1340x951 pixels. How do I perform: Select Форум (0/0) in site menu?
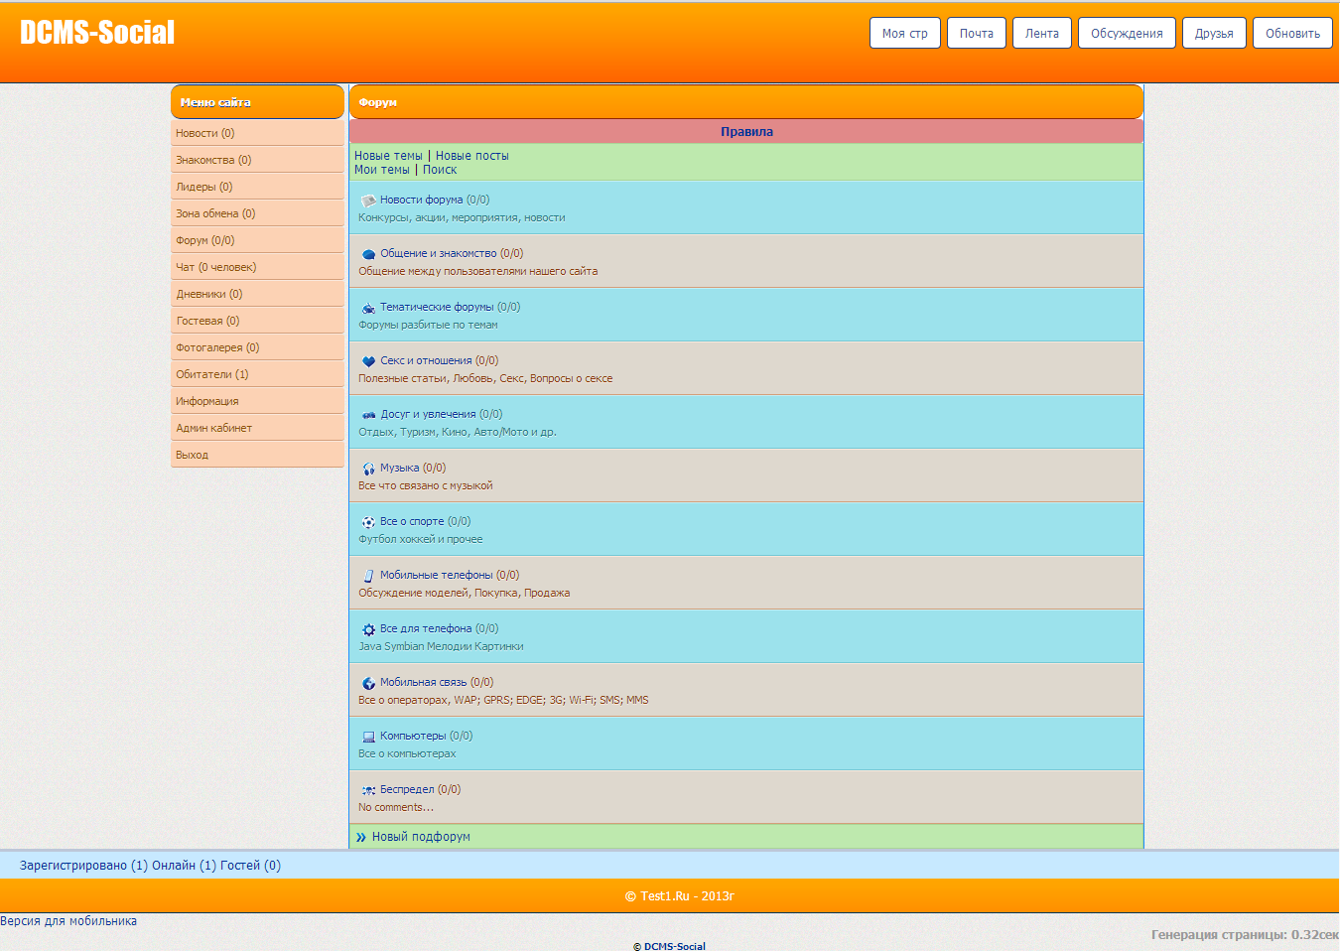pos(257,240)
